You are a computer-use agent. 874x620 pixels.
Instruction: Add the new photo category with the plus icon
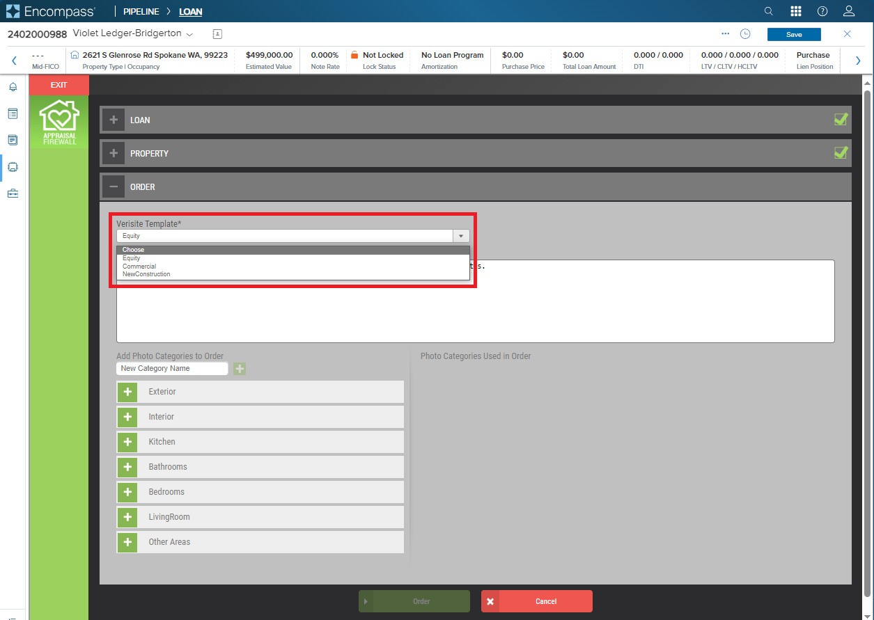point(240,369)
